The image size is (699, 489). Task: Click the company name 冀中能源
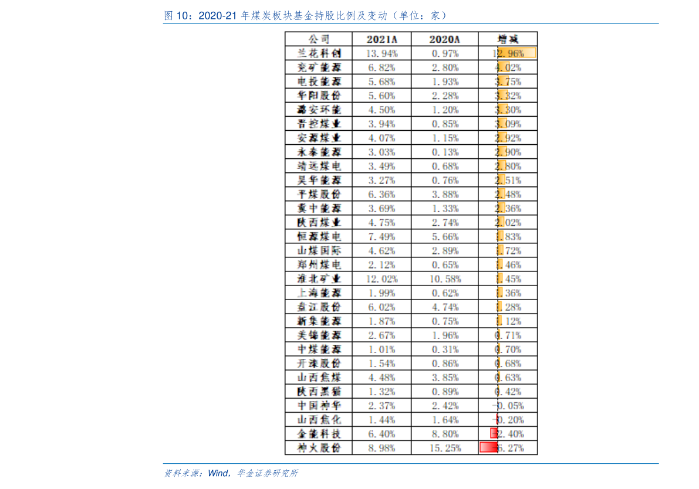tap(319, 208)
